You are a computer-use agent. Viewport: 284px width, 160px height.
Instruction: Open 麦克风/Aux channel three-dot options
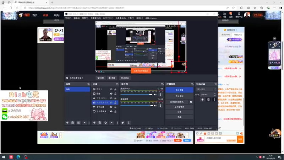click(x=160, y=95)
